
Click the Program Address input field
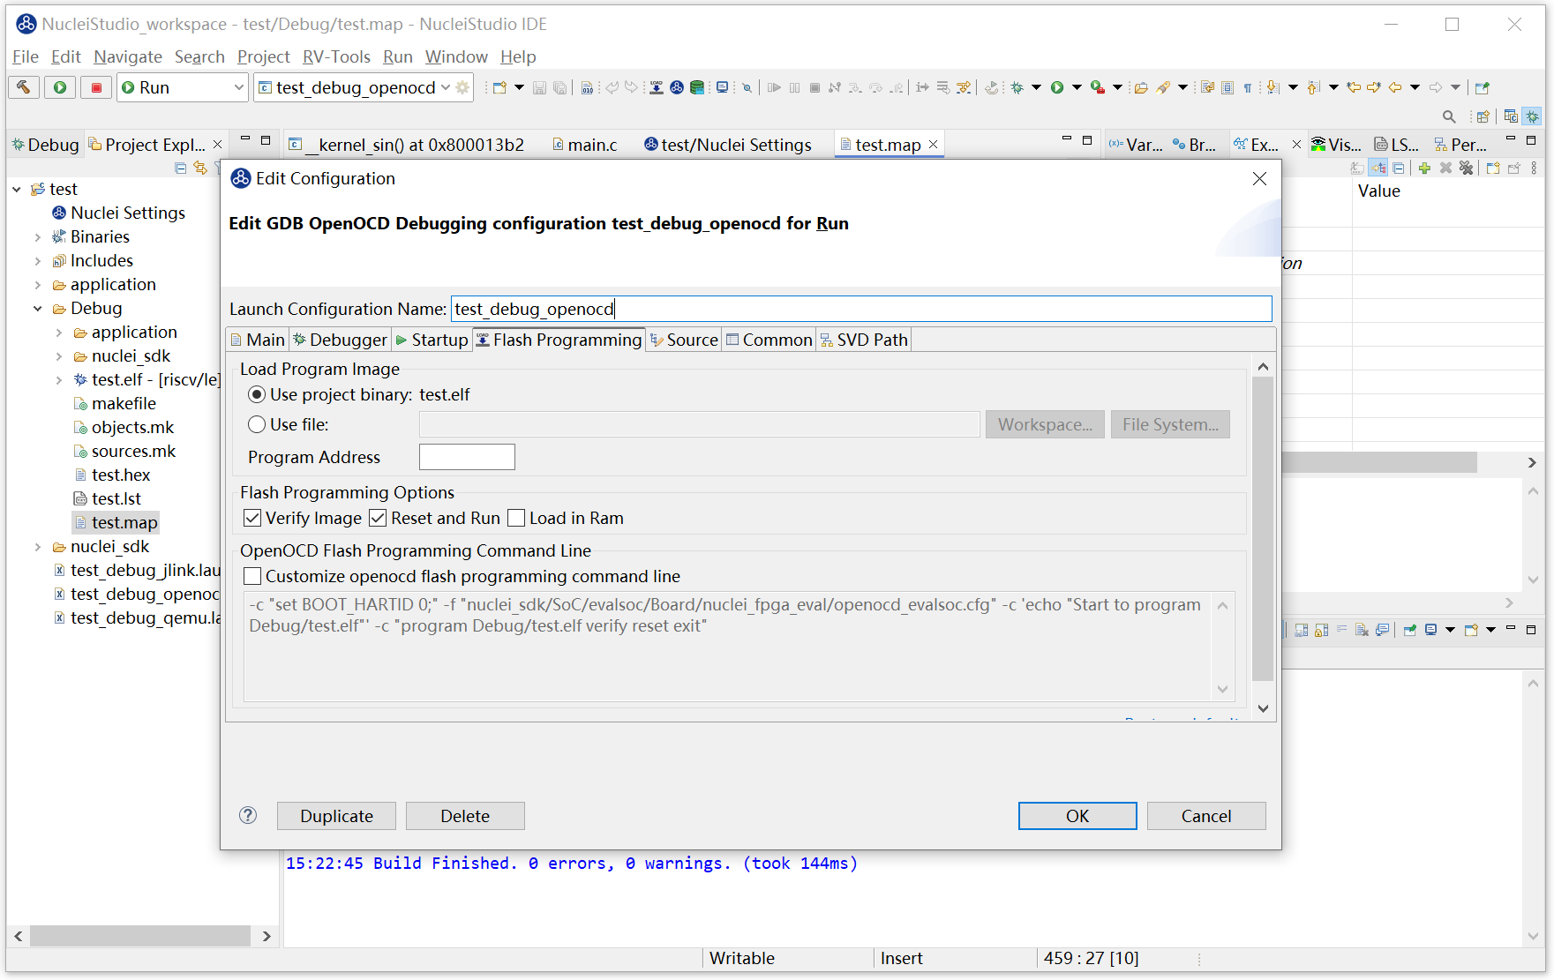(466, 457)
